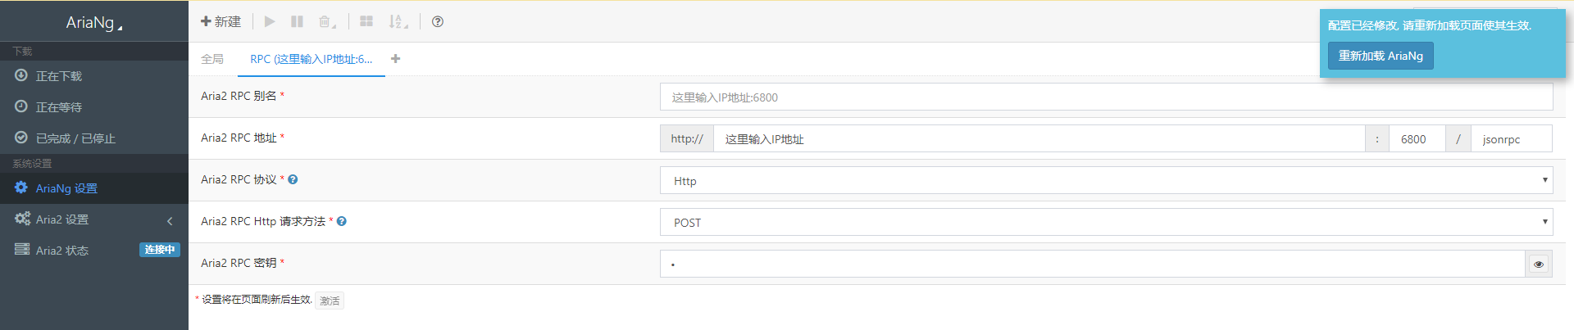The image size is (1574, 330).
Task: Click the 激活 button
Action: (x=330, y=301)
